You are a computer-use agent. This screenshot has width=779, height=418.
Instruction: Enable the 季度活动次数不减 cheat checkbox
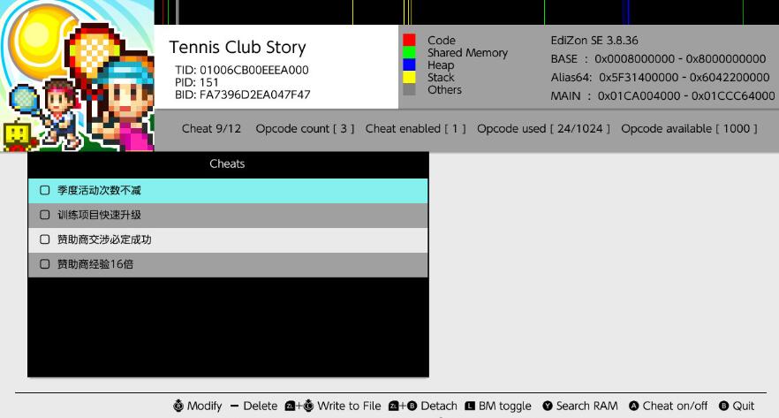pyautogui.click(x=45, y=190)
